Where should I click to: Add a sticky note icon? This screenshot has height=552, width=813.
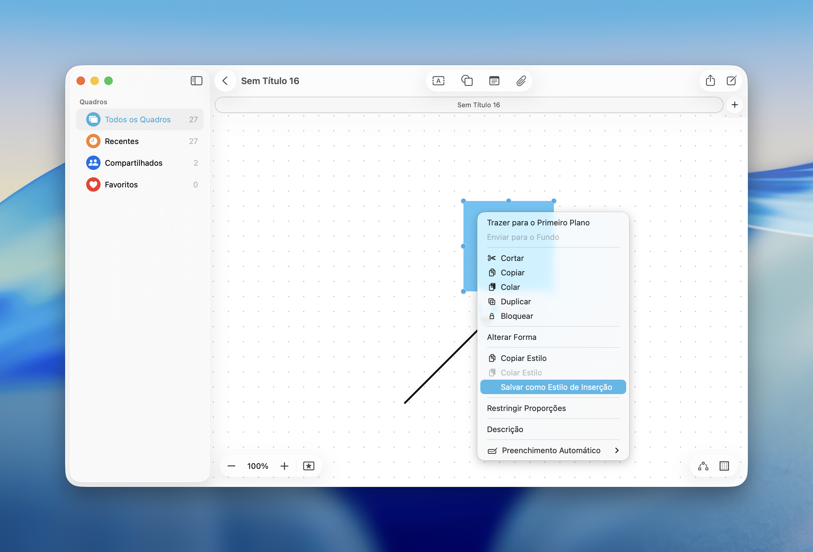point(494,81)
